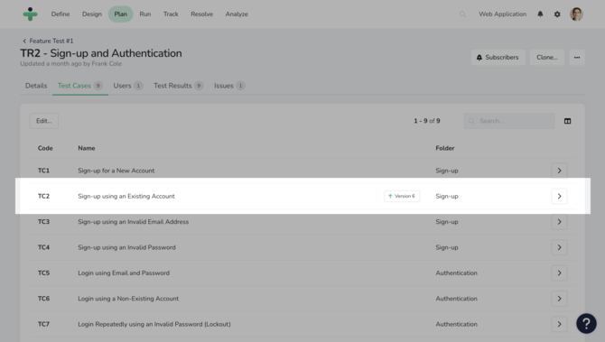
Task: Select 'Sign-up using an Invalid Password'
Action: 126,247
